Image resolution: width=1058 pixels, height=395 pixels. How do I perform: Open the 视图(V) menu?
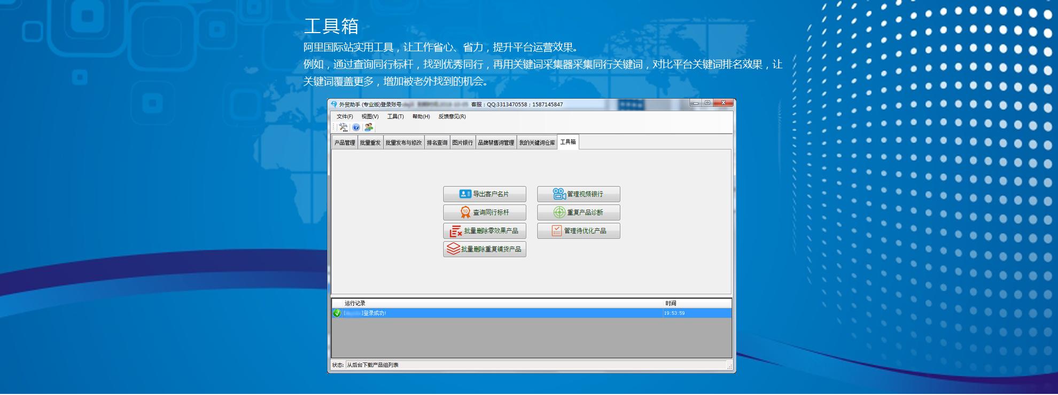point(370,116)
